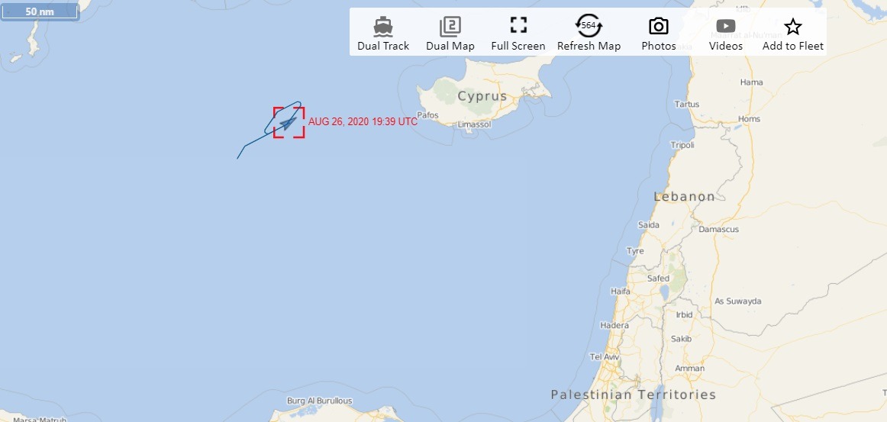Image resolution: width=887 pixels, height=422 pixels.
Task: Click the Palestinian Territories label
Action: (x=634, y=395)
